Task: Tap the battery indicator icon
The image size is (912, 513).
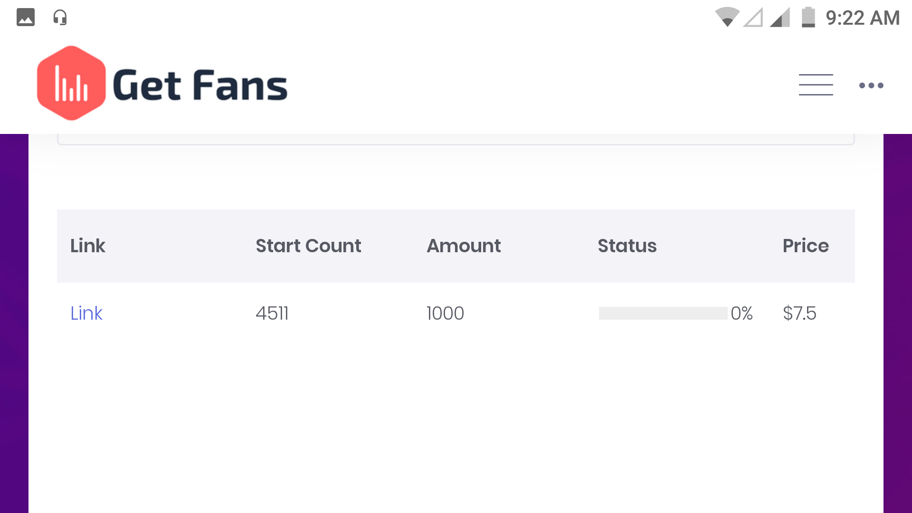Action: (808, 17)
